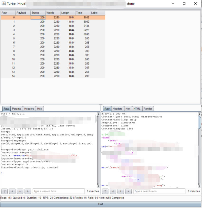Click the request pane search term field
The width and height of the screenshot is (202, 208).
(x=58, y=191)
